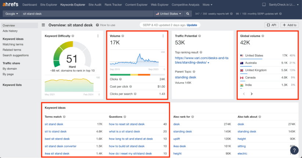Open the Google search engine dropdown
The width and height of the screenshot is (302, 158).
(11, 14)
